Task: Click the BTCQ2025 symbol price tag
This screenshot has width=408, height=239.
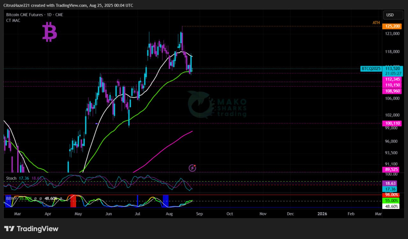Action: (x=371, y=69)
